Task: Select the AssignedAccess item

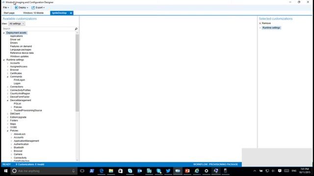Action: 19,66
